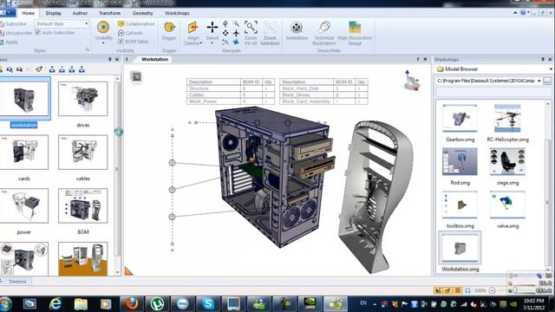Open the High Resolution Image workshop

pyautogui.click(x=355, y=33)
